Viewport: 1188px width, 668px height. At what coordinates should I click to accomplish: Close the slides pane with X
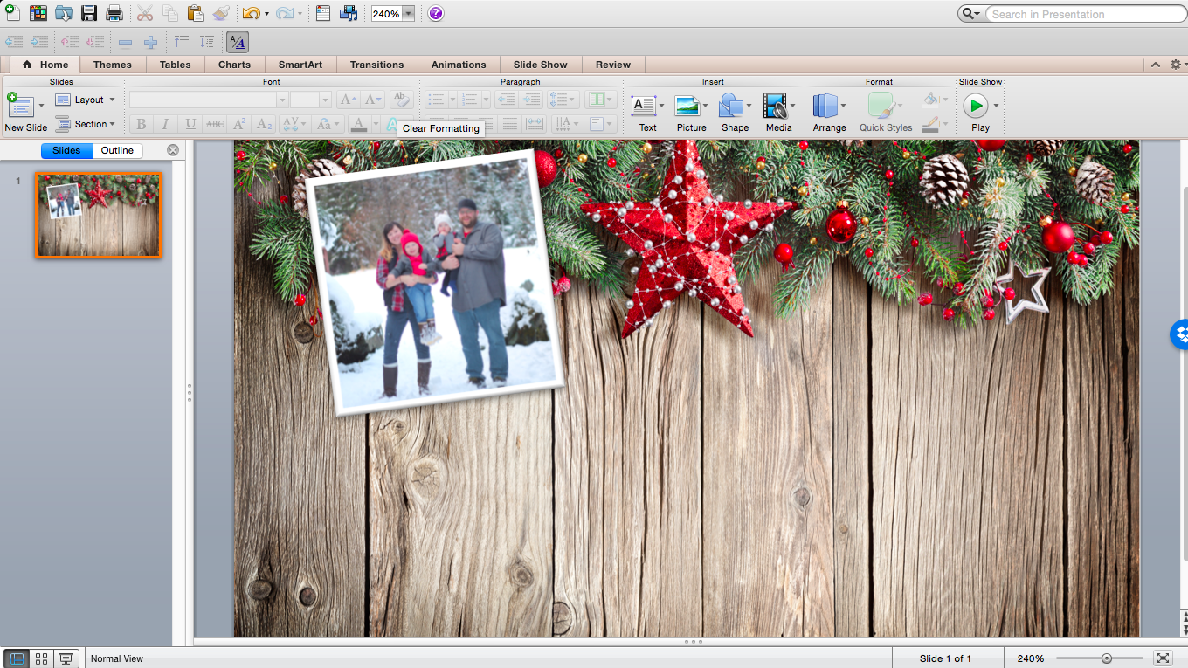pos(173,150)
